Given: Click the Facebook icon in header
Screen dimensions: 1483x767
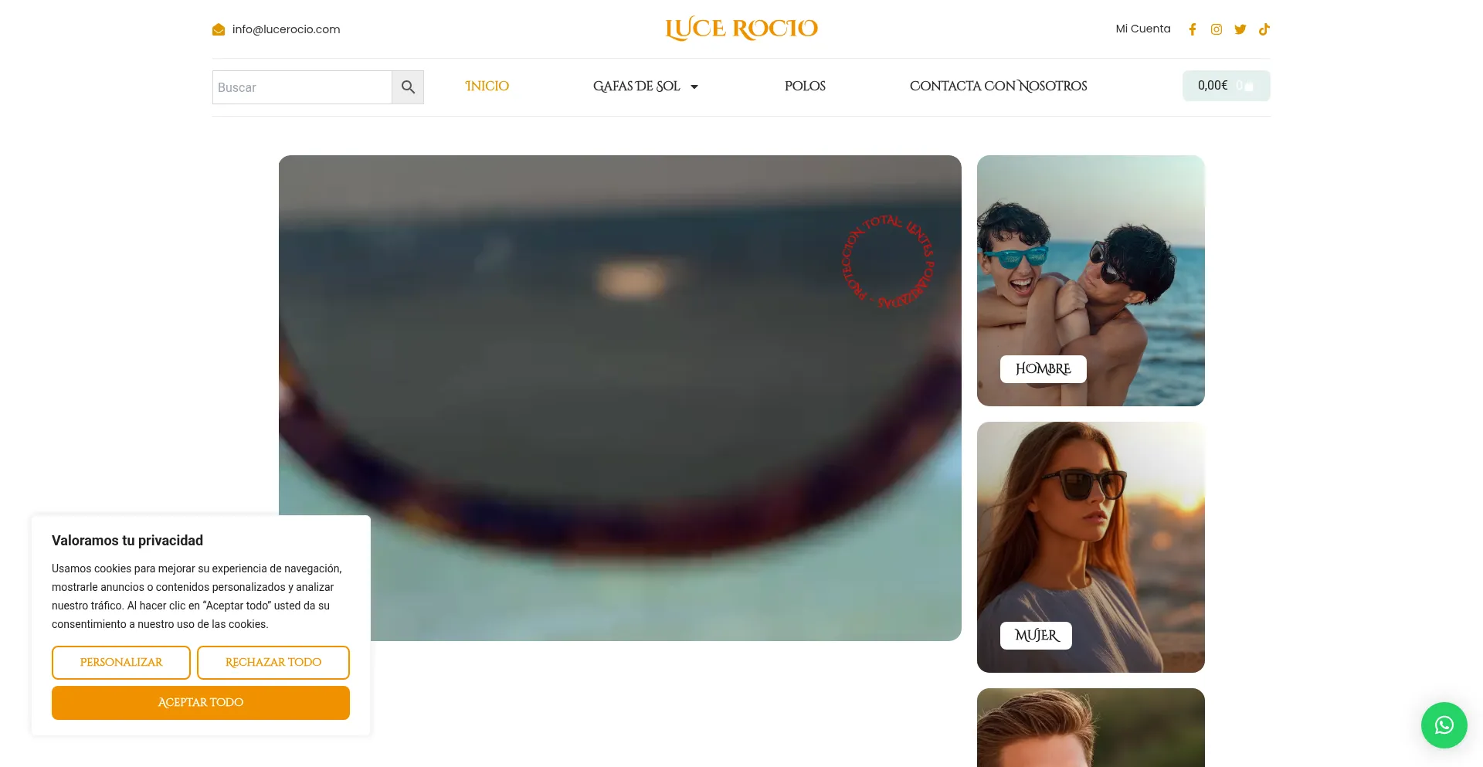Looking at the screenshot, I should 1193,29.
